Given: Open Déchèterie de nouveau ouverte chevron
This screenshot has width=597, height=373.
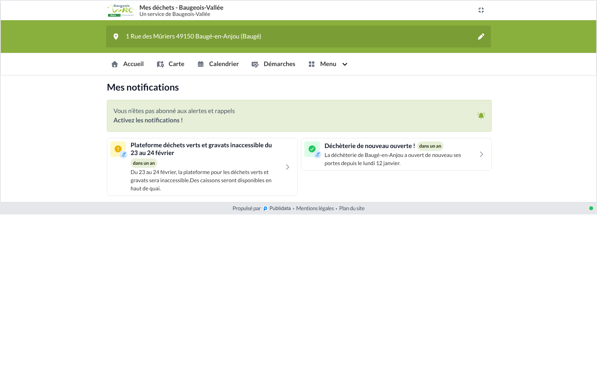Looking at the screenshot, I should (x=482, y=154).
